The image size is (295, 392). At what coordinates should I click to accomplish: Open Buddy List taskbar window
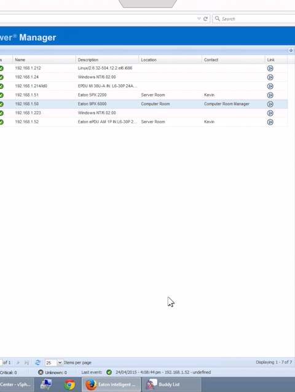click(x=171, y=385)
